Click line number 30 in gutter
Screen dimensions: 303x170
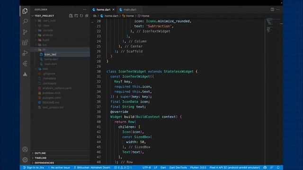pyautogui.click(x=99, y=71)
